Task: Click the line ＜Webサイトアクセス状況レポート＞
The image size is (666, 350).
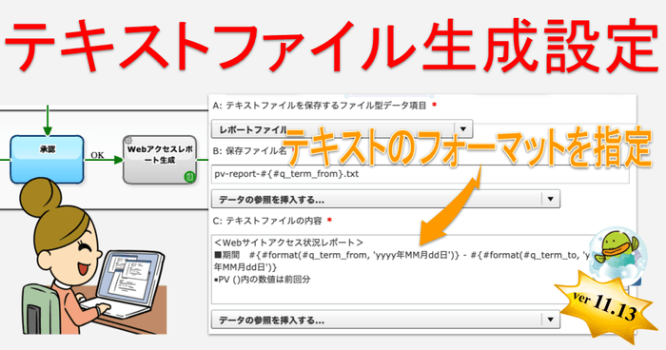Action: 289,243
